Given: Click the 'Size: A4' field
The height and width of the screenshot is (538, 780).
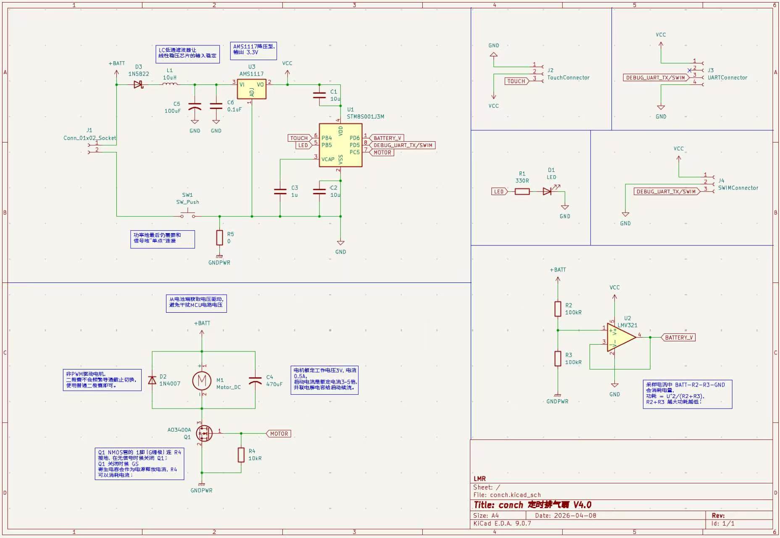Looking at the screenshot, I should coord(486,516).
